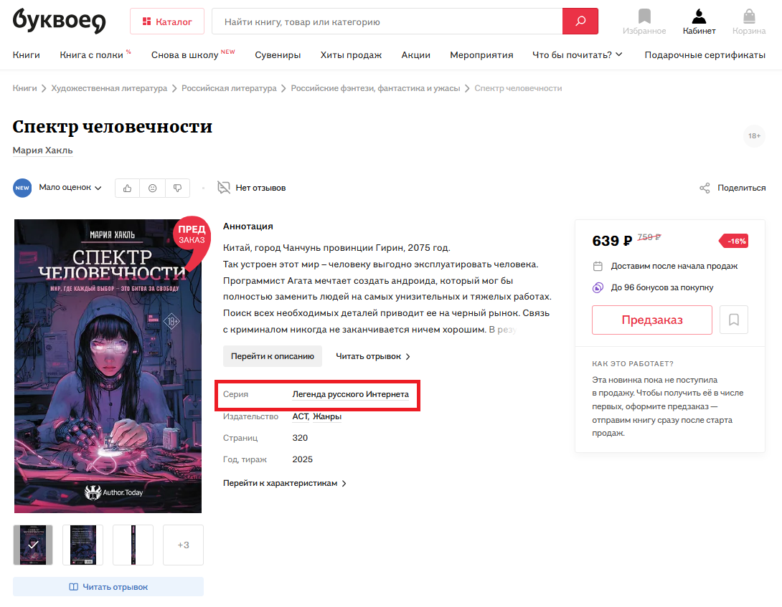782x607 pixels.
Task: Open Перейти к характеристикам chevron link
Action: [x=285, y=483]
